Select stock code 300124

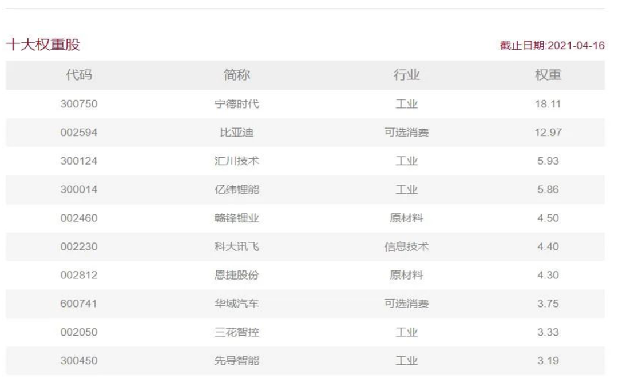[79, 161]
